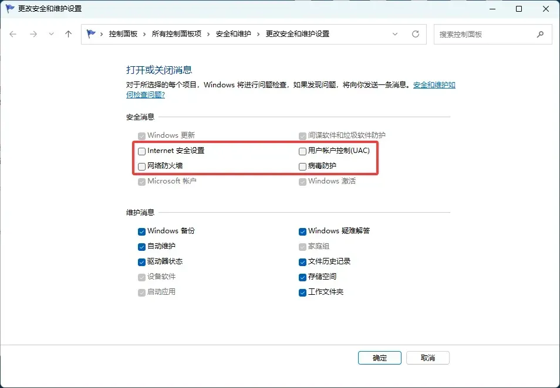Open the recent locations dropdown arrow
Screen dimensions: 560x388
coord(51,34)
